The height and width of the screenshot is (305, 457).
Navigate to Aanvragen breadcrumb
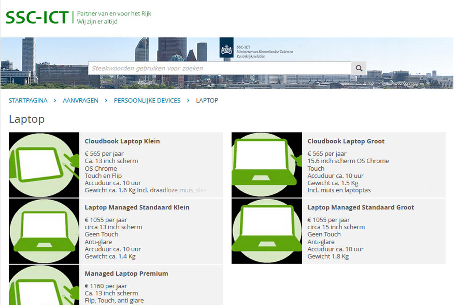[80, 100]
